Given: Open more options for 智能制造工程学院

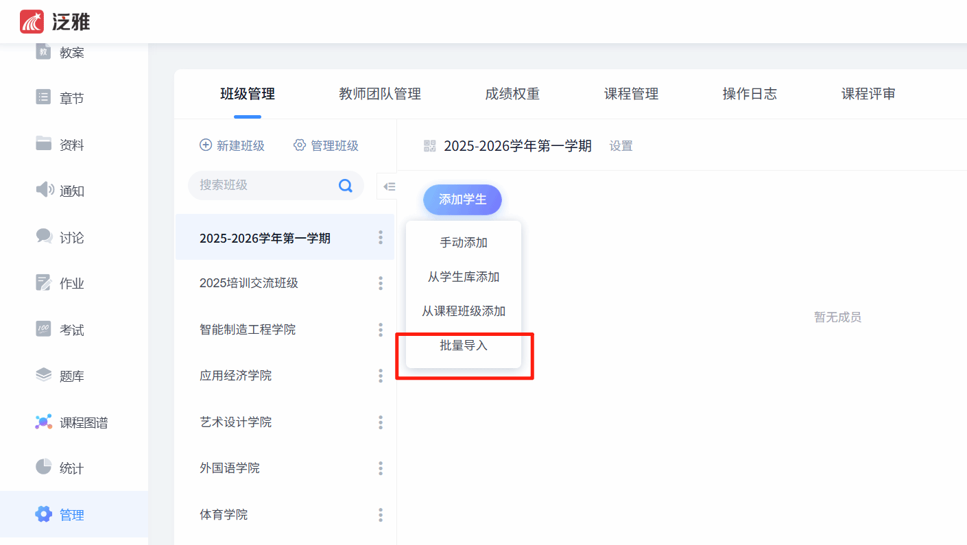Looking at the screenshot, I should [381, 330].
